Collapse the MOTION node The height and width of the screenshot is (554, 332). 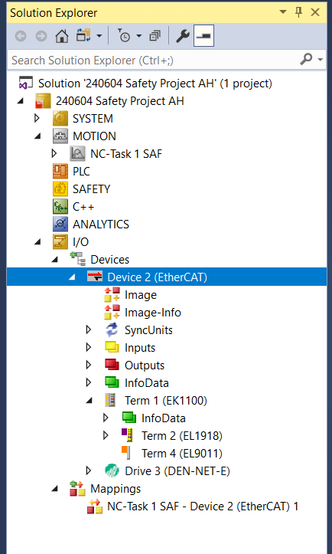click(x=37, y=136)
